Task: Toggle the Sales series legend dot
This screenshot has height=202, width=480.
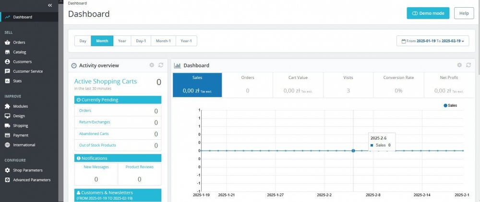Action: click(x=445, y=106)
